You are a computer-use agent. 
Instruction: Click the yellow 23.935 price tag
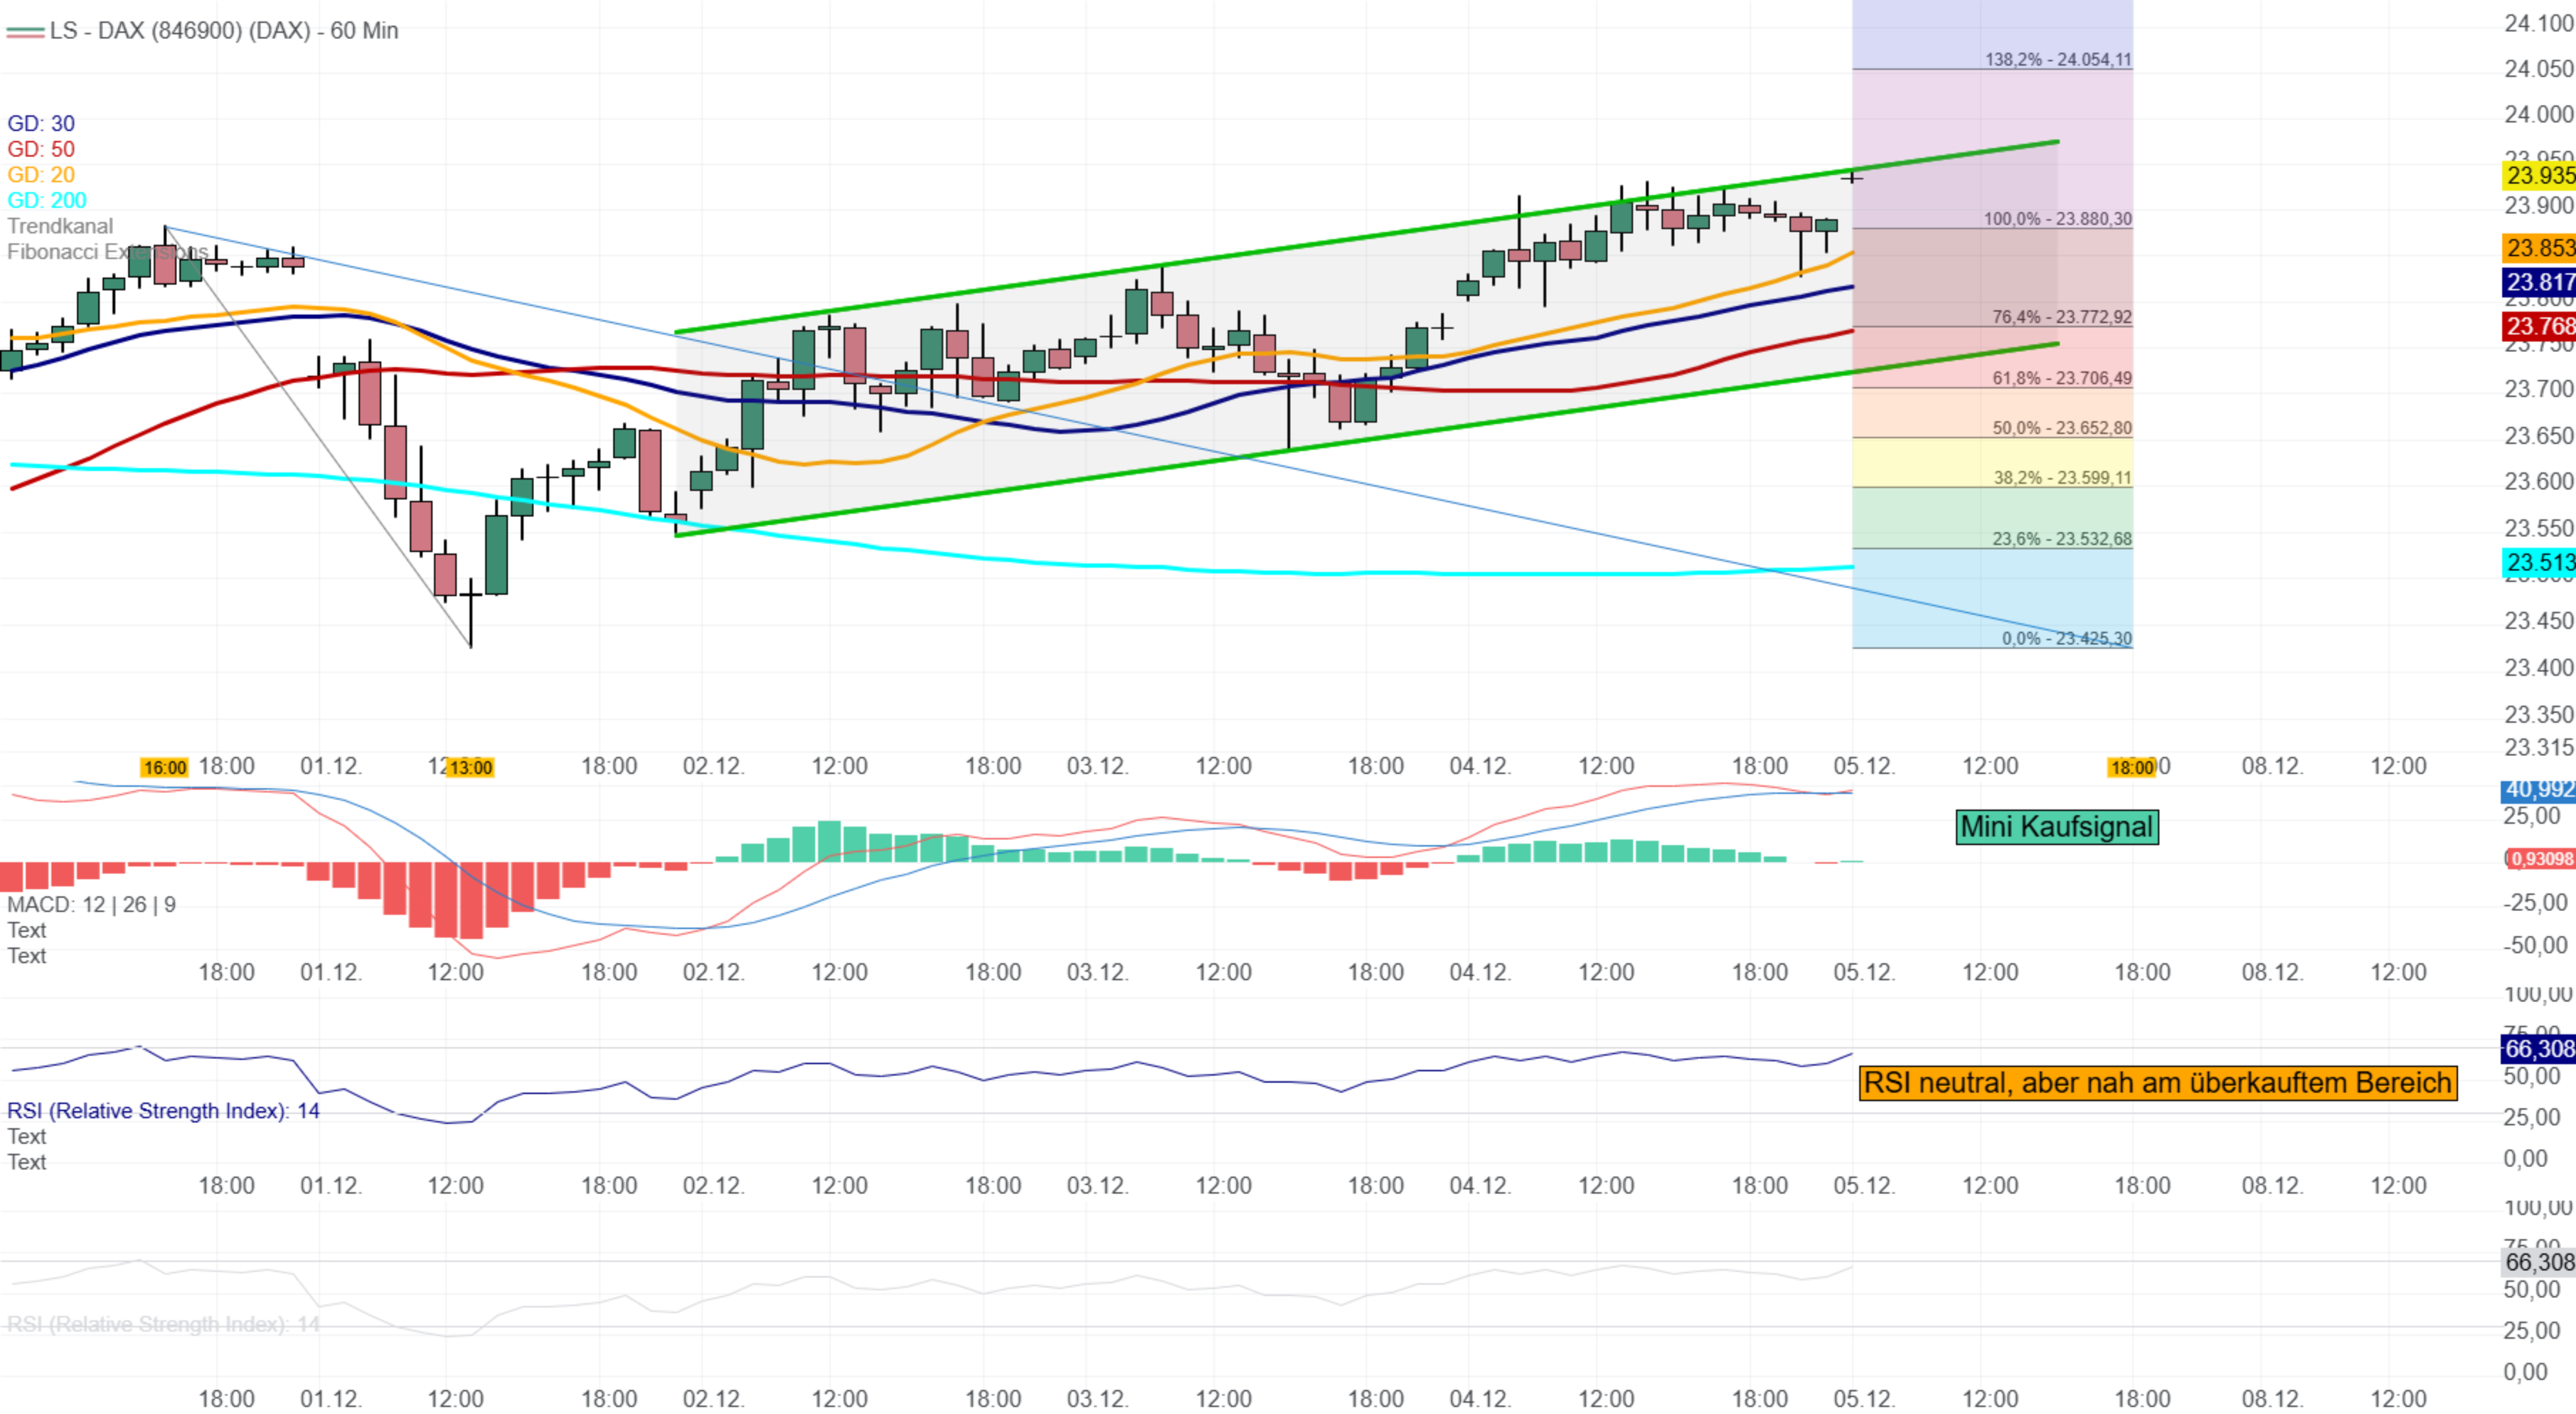pos(2539,176)
